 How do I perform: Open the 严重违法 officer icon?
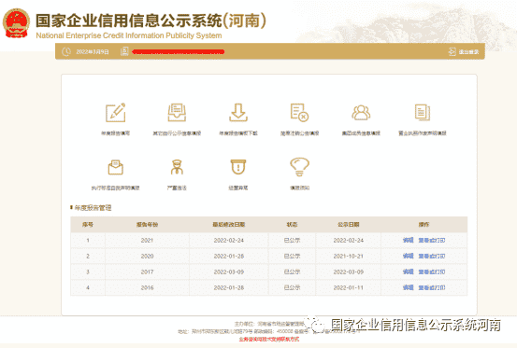(177, 167)
